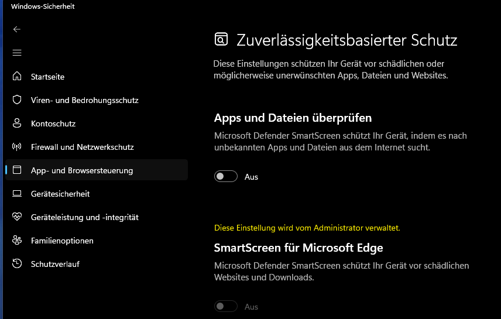The image size is (501, 319).
Task: Click the Zuverlässigkeitsbasierter Schutz header icon
Action: [221, 39]
